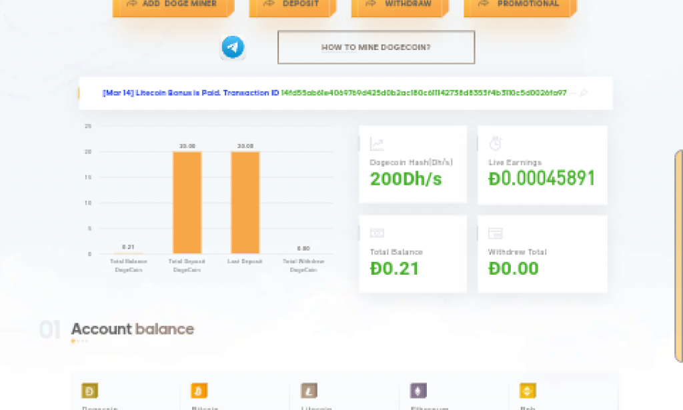Open the Telegram channel icon
The height and width of the screenshot is (410, 683).
[232, 47]
